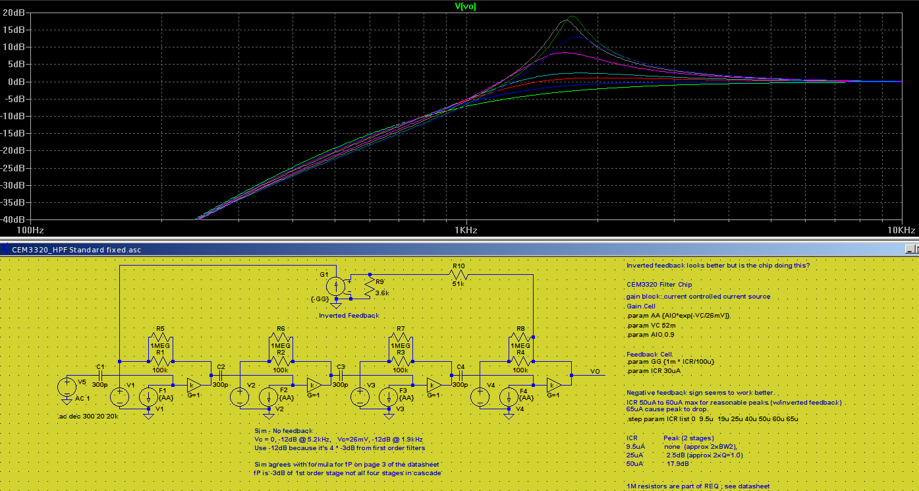Click capacitor C1 in the schematic
This screenshot has height=491, width=919.
pyautogui.click(x=99, y=374)
